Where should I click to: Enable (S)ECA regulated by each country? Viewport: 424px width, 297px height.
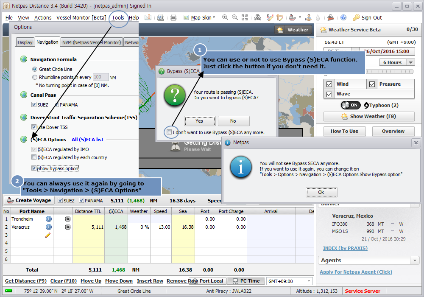pos(34,157)
